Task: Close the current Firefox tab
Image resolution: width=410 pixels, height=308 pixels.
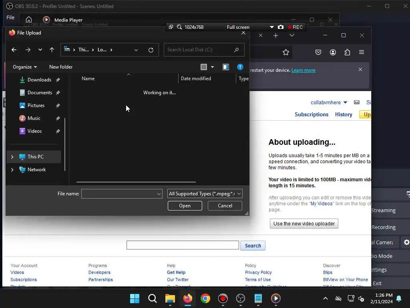Action: [260, 35]
